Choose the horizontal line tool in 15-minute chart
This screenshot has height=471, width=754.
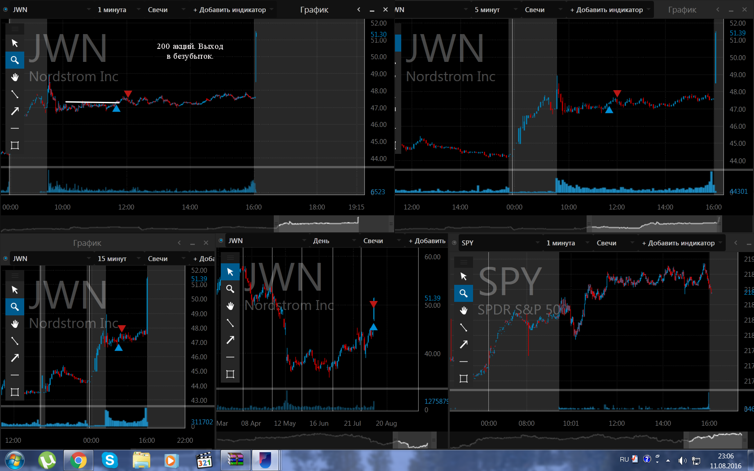pyautogui.click(x=15, y=375)
